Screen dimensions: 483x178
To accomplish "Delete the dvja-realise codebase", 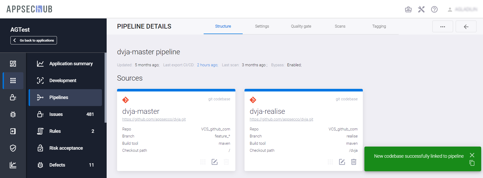I will click(x=353, y=162).
